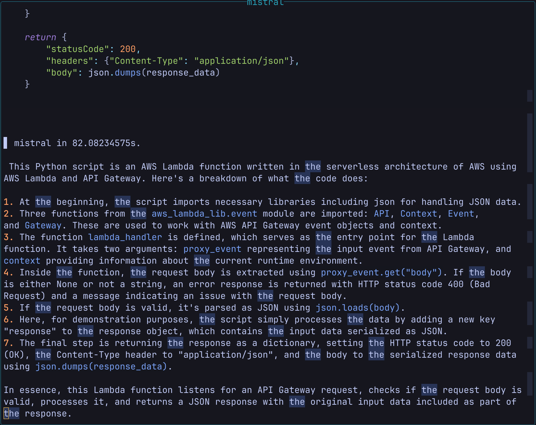Click 'In essence' starting the summary paragraph

click(33, 390)
